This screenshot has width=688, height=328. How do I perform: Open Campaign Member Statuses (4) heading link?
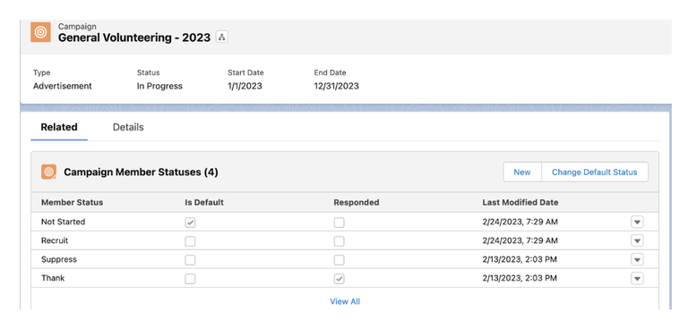[x=141, y=172]
